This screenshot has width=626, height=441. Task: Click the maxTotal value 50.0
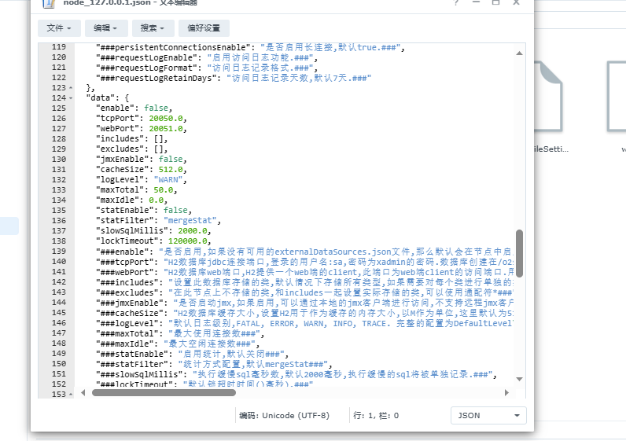tap(164, 190)
